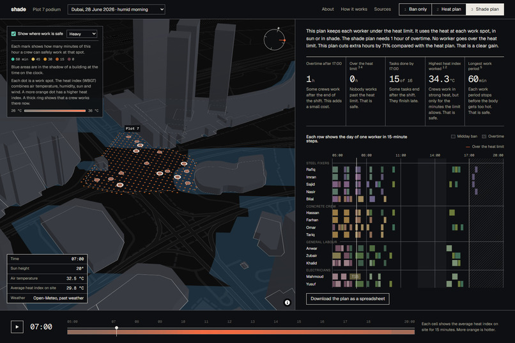Image resolution: width=515 pixels, height=343 pixels.
Task: Click the Over the heat limit stat
Action: tap(365, 91)
